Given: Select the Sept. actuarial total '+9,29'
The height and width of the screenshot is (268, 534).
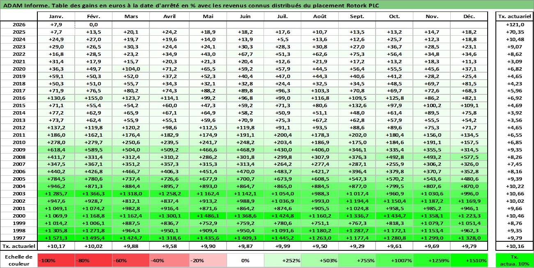Looking at the screenshot, I should (357, 246).
